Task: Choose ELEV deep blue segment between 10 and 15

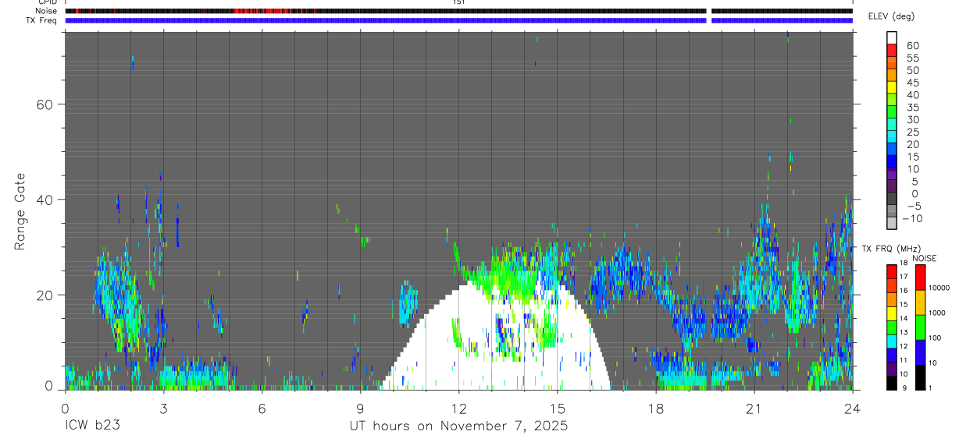Action: (892, 162)
